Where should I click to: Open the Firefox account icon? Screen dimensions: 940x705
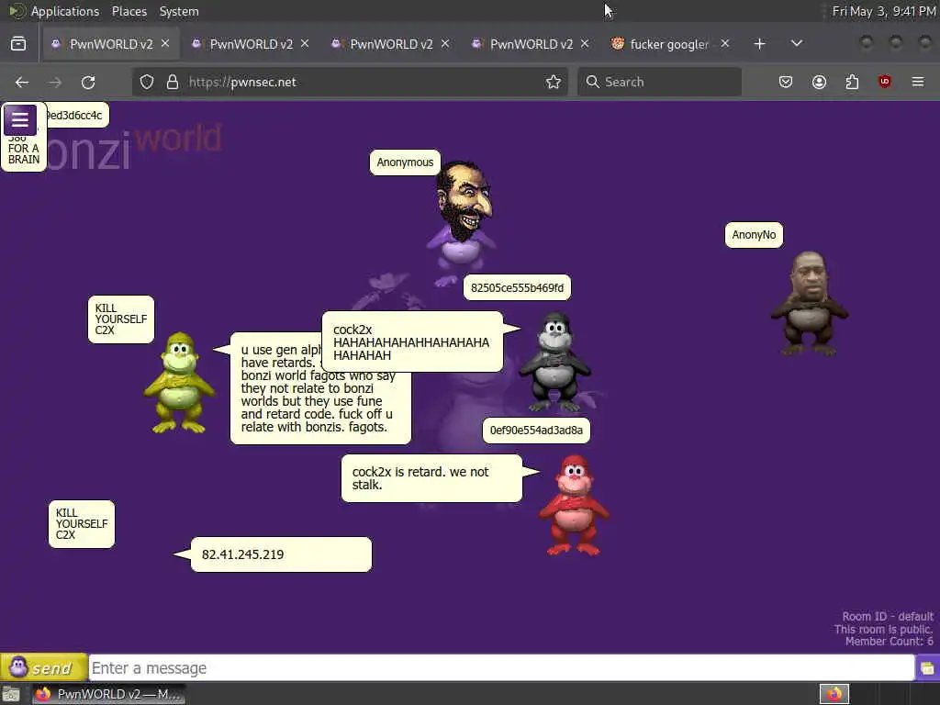819,82
